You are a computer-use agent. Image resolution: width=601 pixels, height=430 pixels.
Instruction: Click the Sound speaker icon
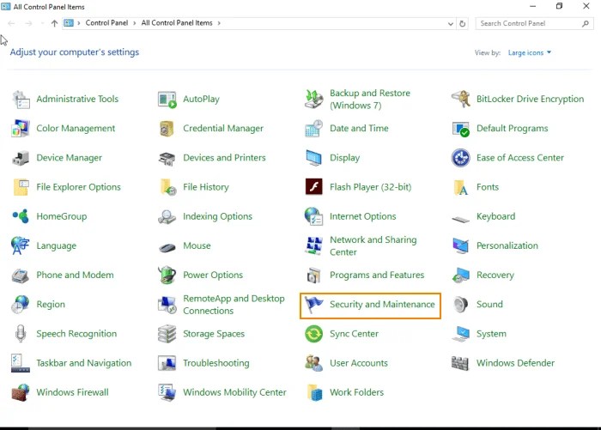click(x=460, y=305)
